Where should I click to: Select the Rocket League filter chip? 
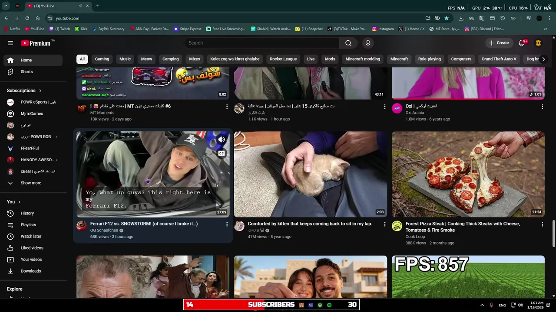pos(283,59)
